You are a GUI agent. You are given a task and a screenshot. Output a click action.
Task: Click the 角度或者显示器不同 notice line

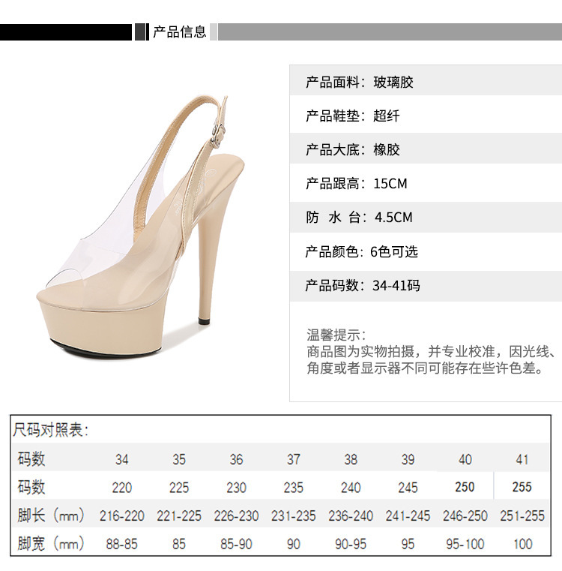pyautogui.click(x=426, y=368)
